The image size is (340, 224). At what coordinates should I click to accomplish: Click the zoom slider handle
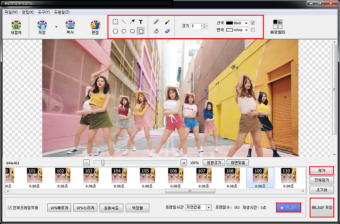pyautogui.click(x=103, y=163)
